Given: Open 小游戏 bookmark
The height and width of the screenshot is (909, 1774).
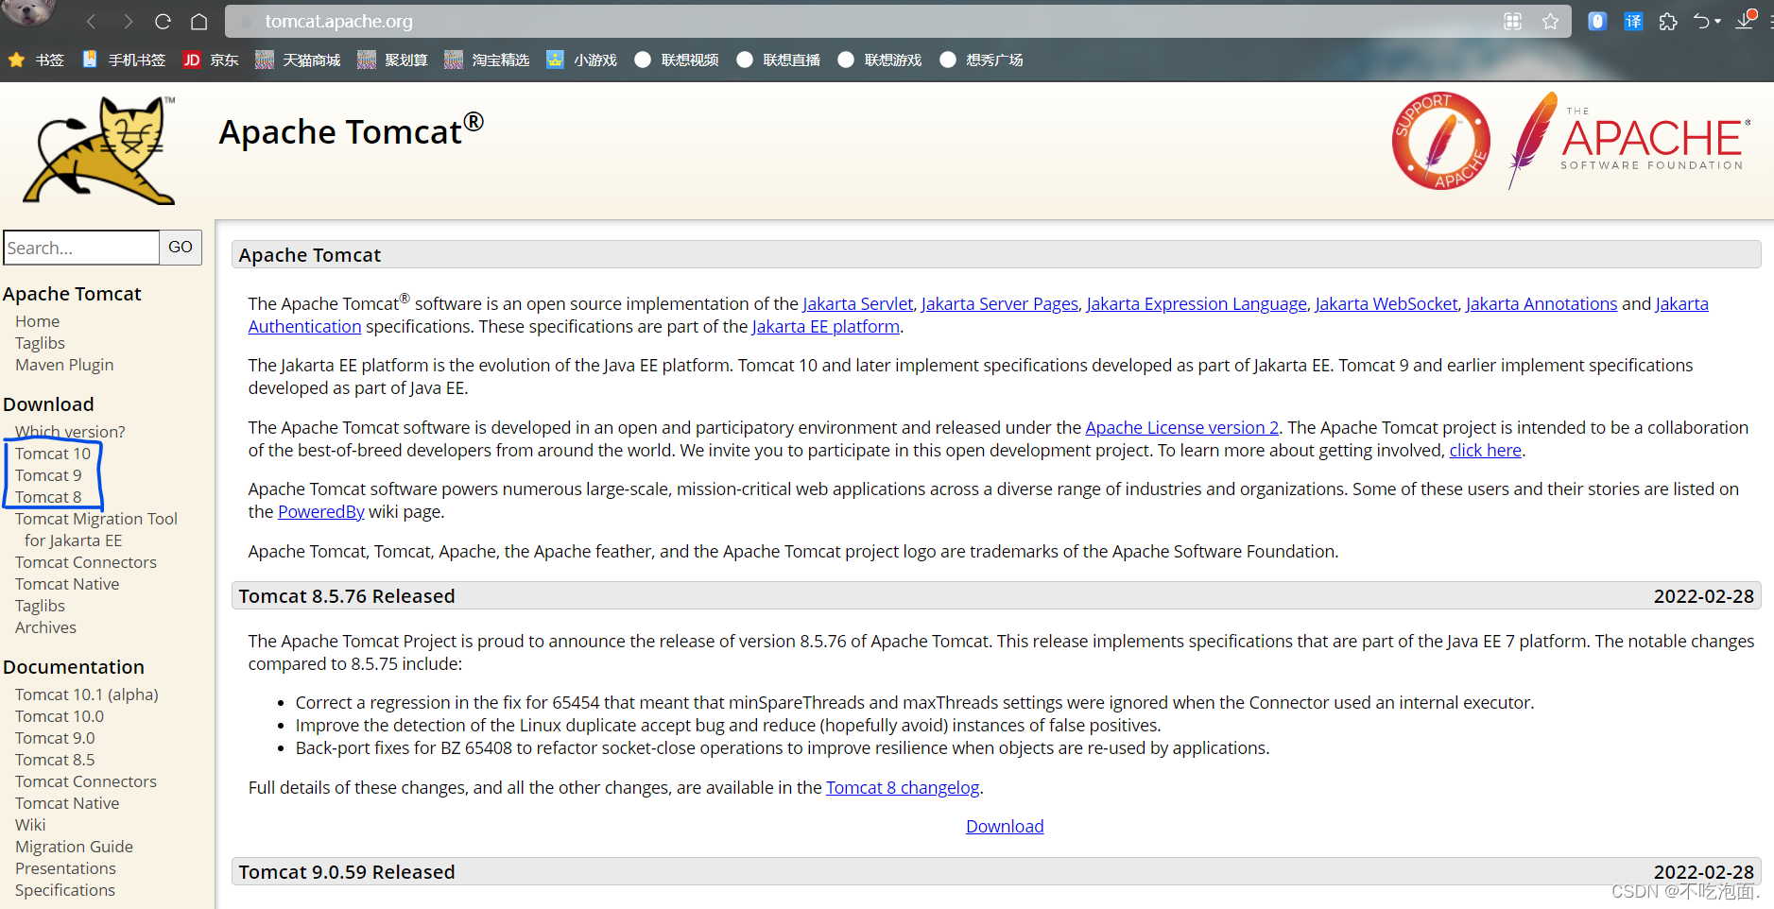Looking at the screenshot, I should pyautogui.click(x=581, y=60).
